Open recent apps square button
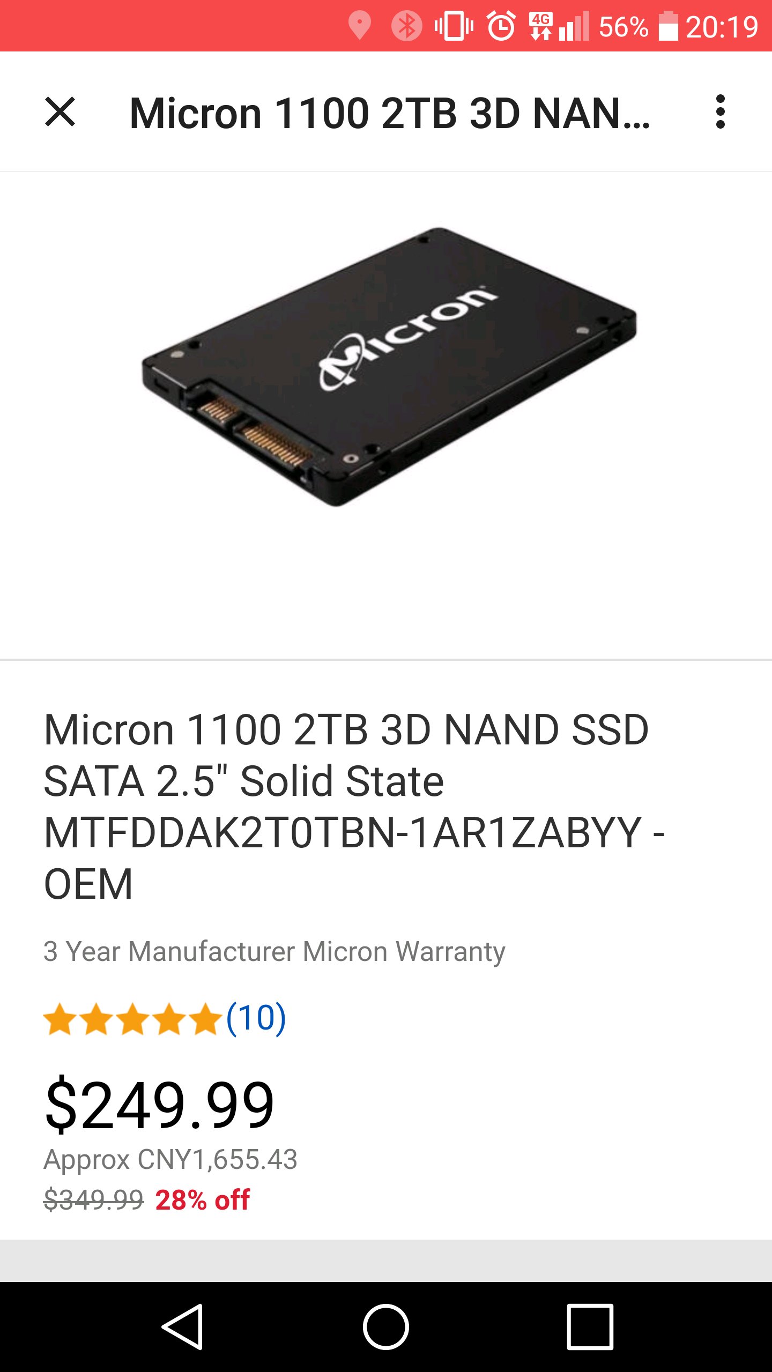This screenshot has height=1372, width=772. pyautogui.click(x=590, y=1326)
